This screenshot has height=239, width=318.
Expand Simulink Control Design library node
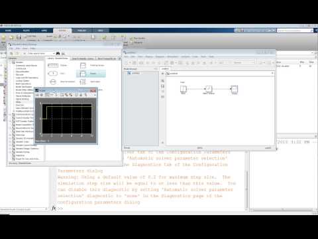pos(11,145)
